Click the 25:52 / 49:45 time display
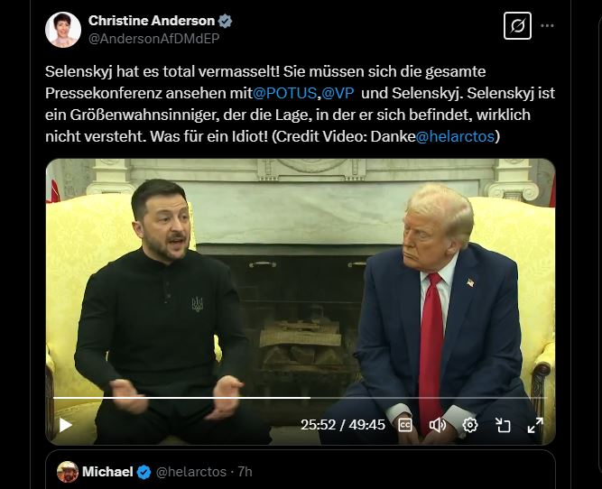The height and width of the screenshot is (489, 602). [343, 425]
